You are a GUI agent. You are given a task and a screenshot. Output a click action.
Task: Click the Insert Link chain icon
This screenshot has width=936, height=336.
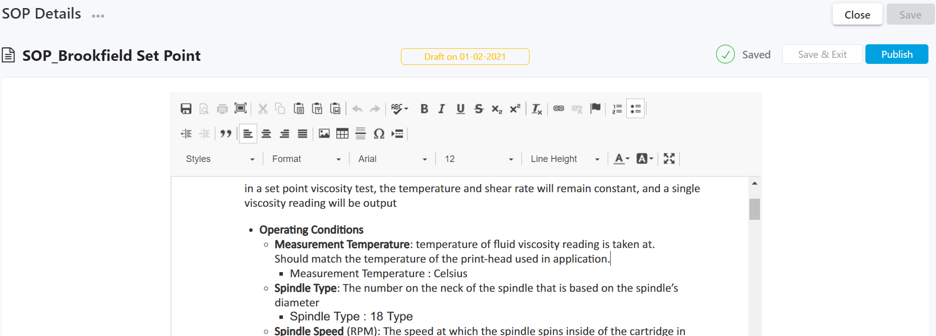pyautogui.click(x=559, y=109)
